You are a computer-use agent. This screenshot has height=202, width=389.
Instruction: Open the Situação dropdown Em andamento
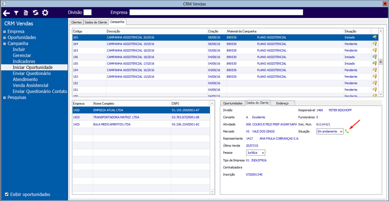pyautogui.click(x=330, y=131)
